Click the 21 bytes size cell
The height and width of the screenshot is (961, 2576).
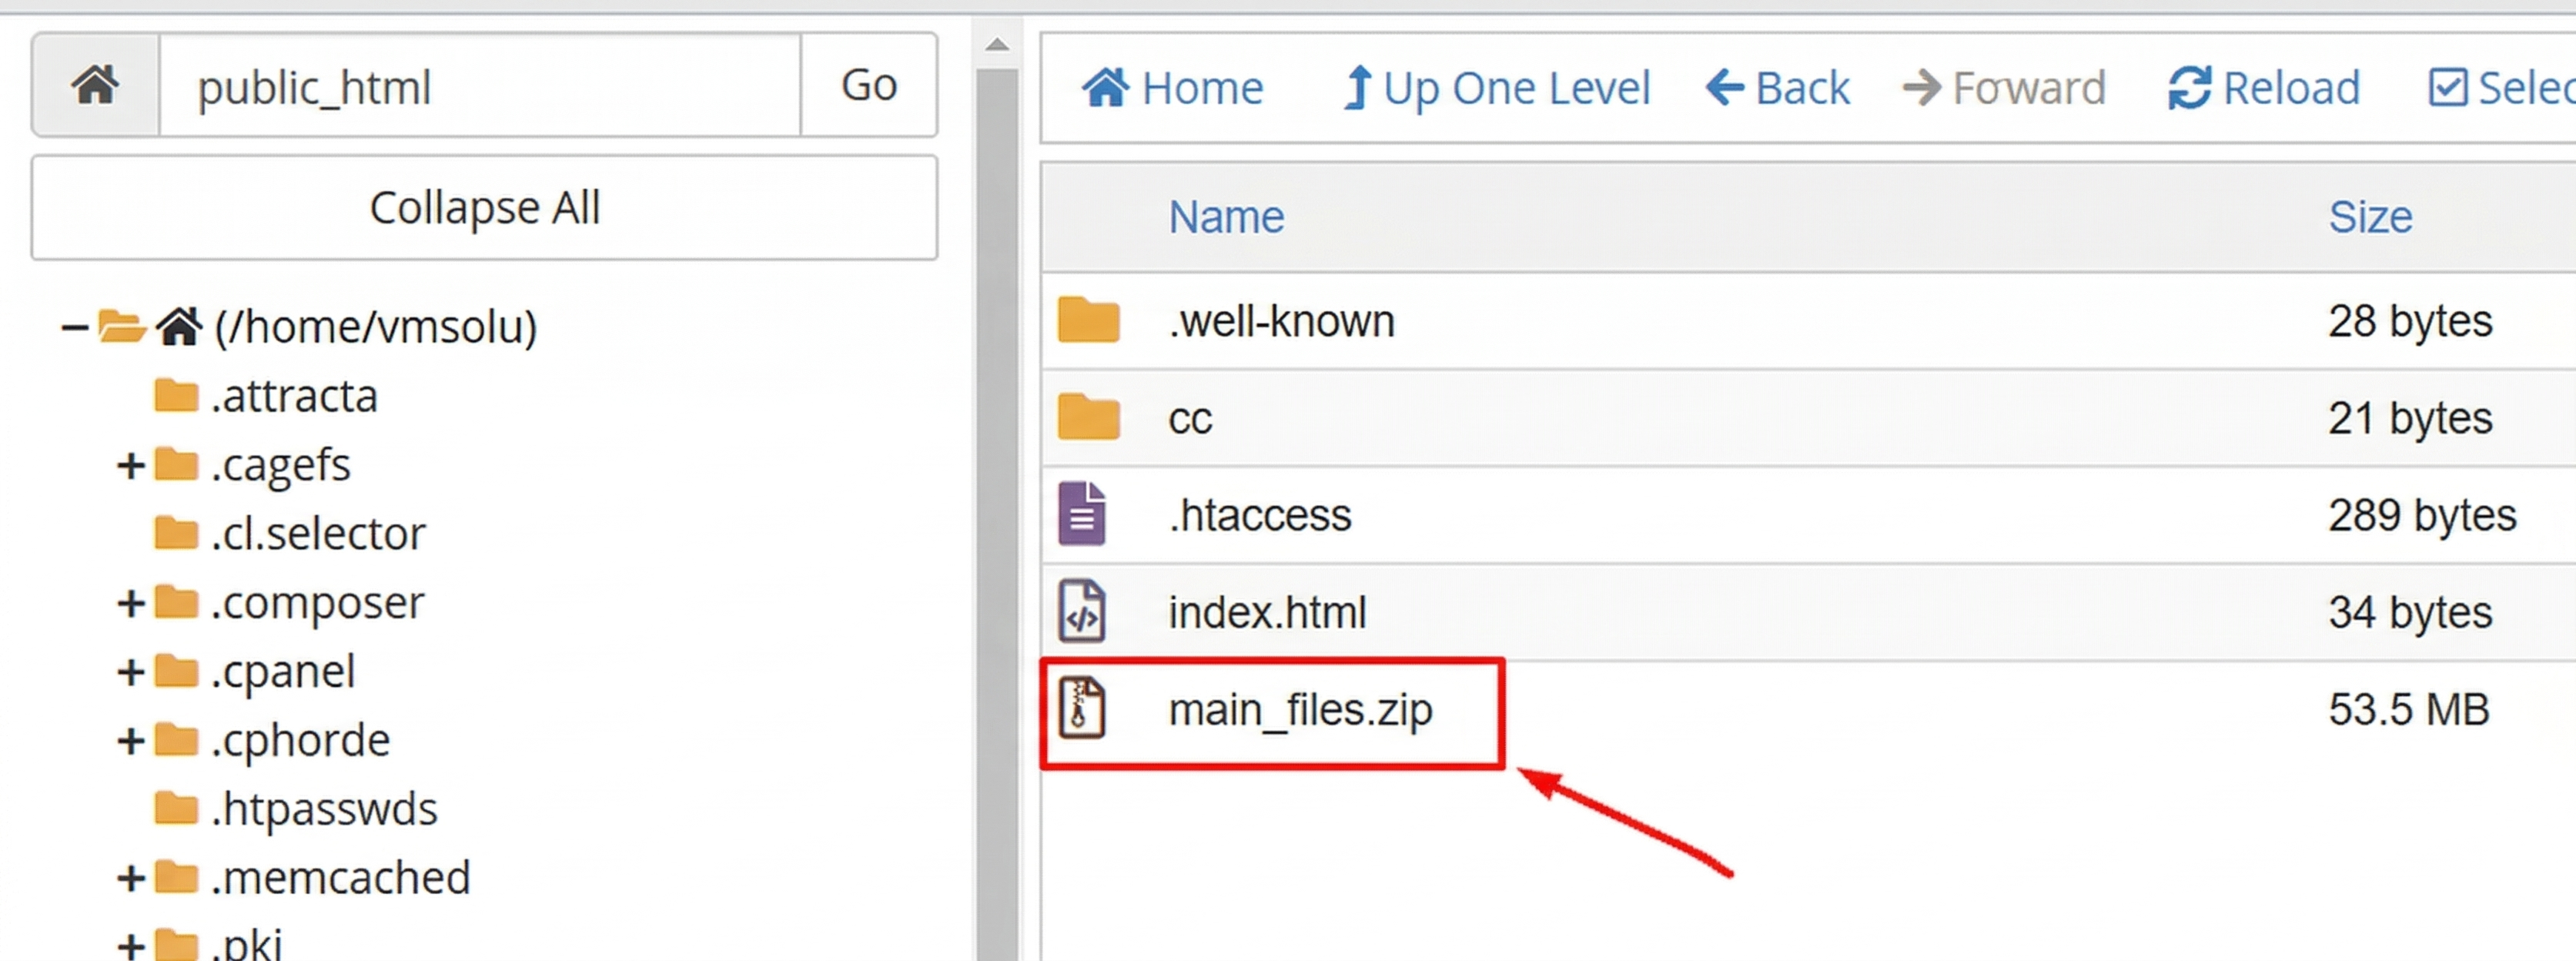pyautogui.click(x=2410, y=418)
